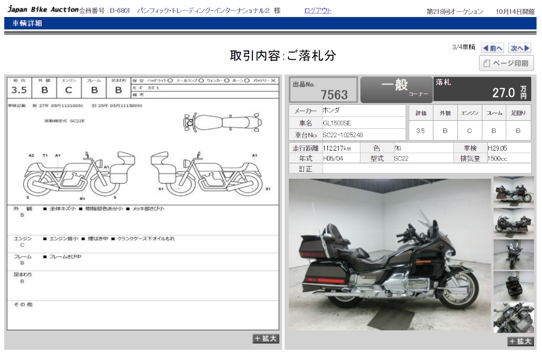Select the fourth thumbnail showing rear trunk
This screenshot has width=542, height=358.
click(x=514, y=286)
